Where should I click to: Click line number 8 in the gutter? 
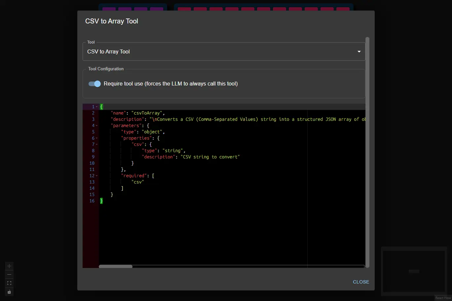[x=93, y=150]
